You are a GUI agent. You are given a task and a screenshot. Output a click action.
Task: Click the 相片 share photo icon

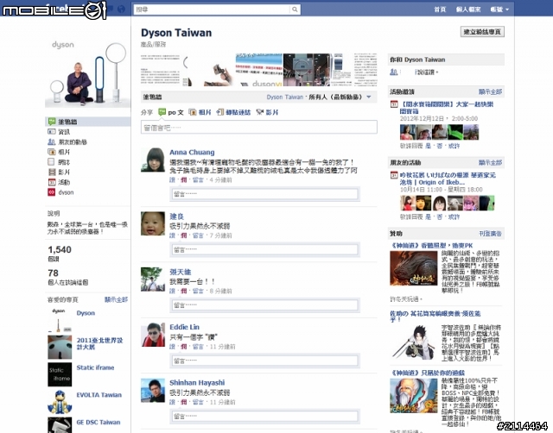click(192, 112)
